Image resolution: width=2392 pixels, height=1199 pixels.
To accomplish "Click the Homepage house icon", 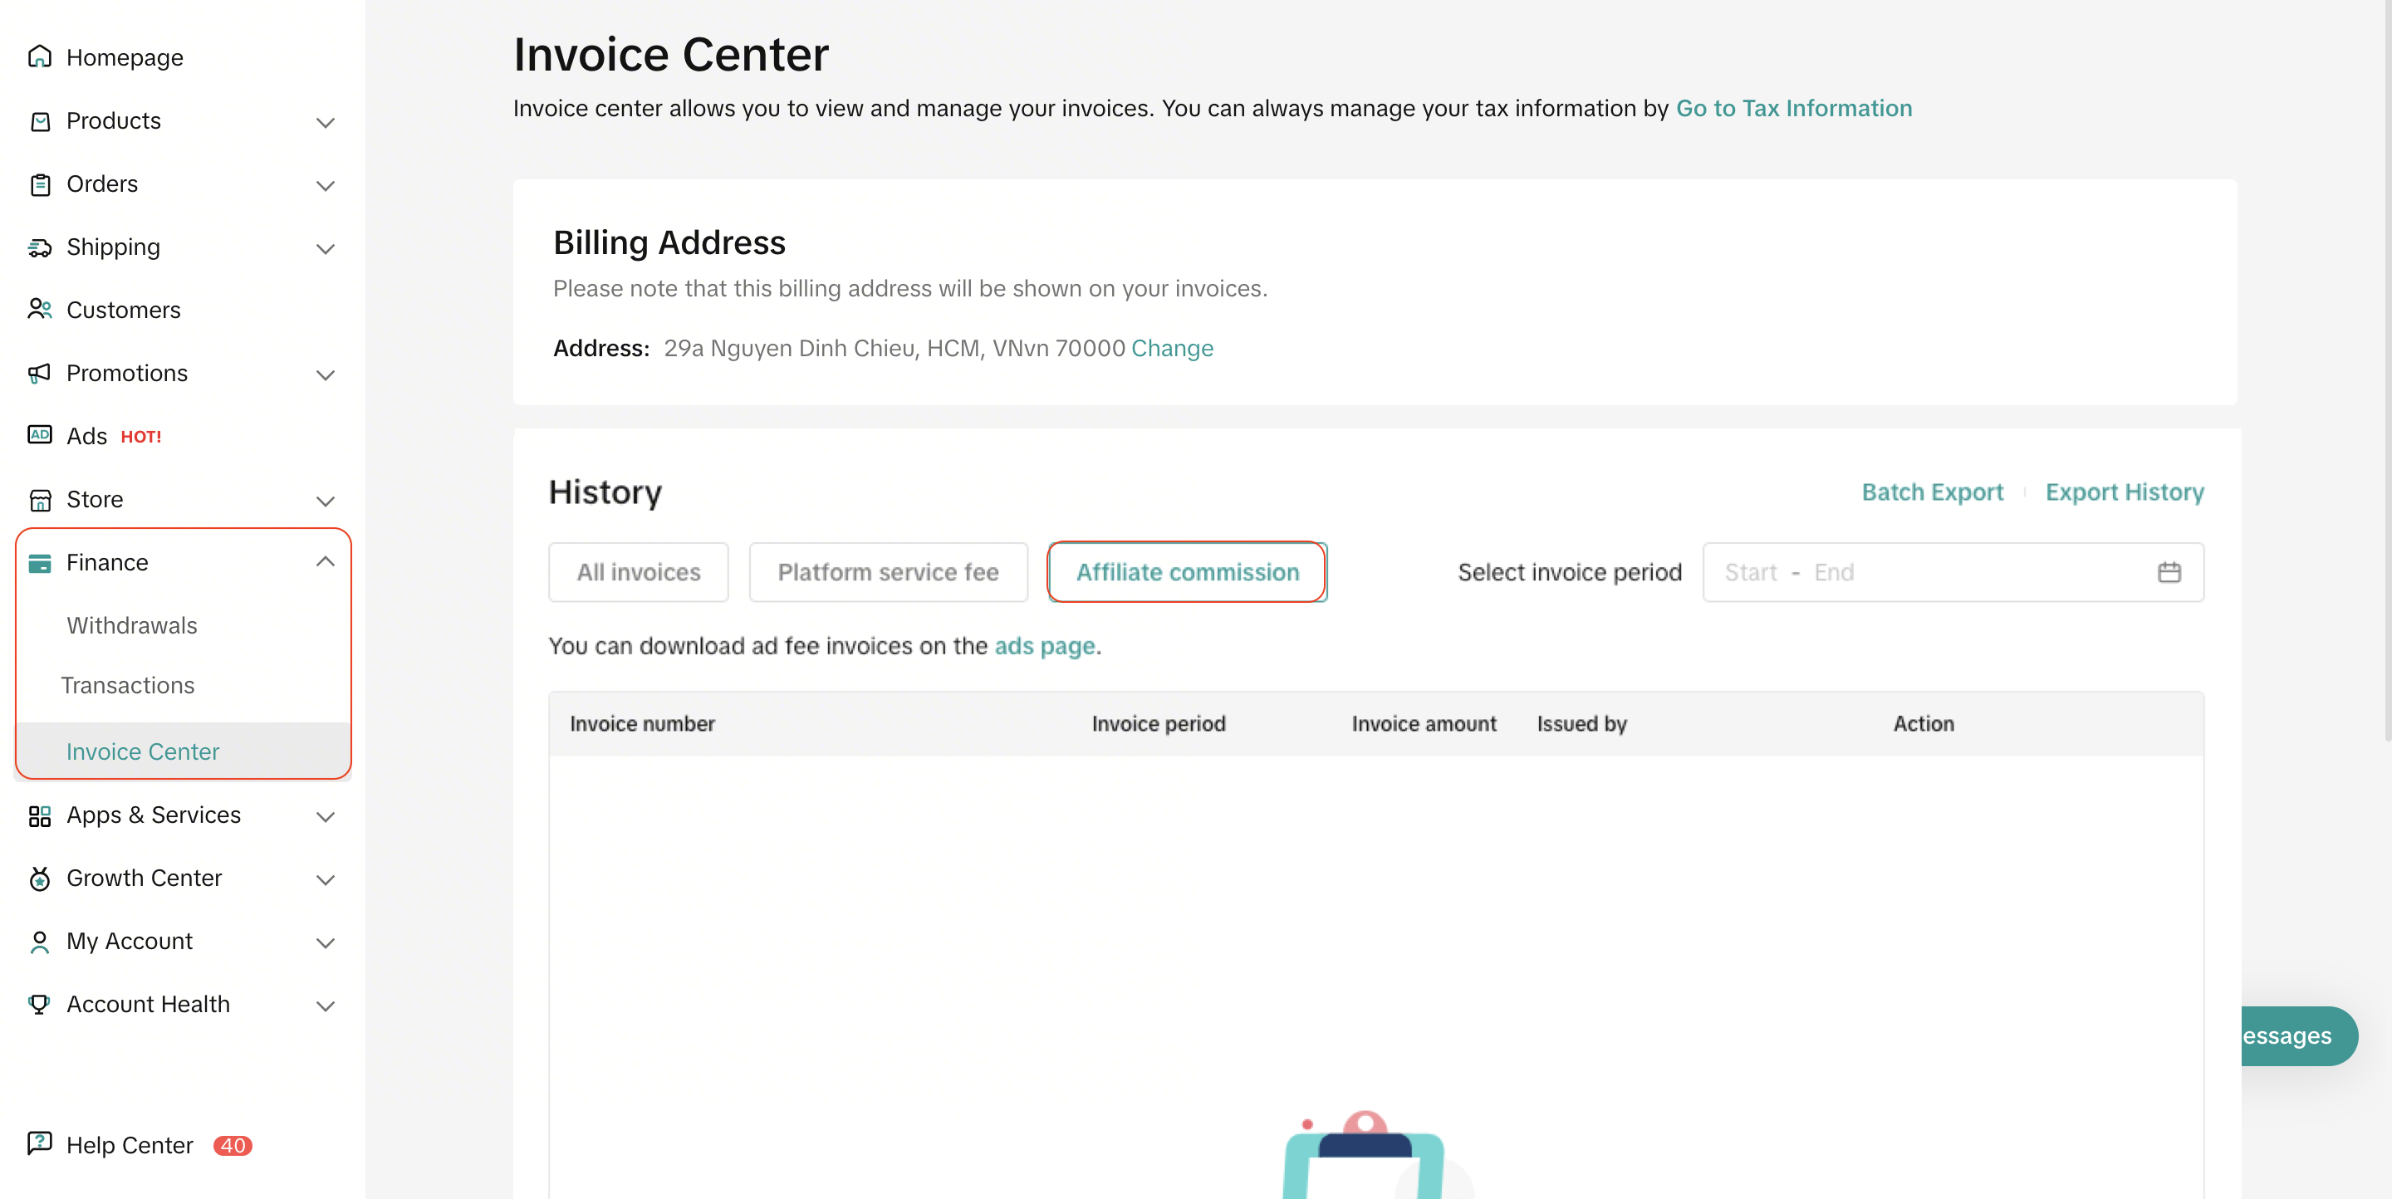I will click(x=39, y=56).
